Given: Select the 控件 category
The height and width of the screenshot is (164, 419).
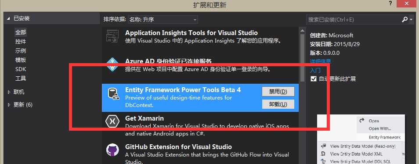Looking at the screenshot, I should [x=21, y=42].
